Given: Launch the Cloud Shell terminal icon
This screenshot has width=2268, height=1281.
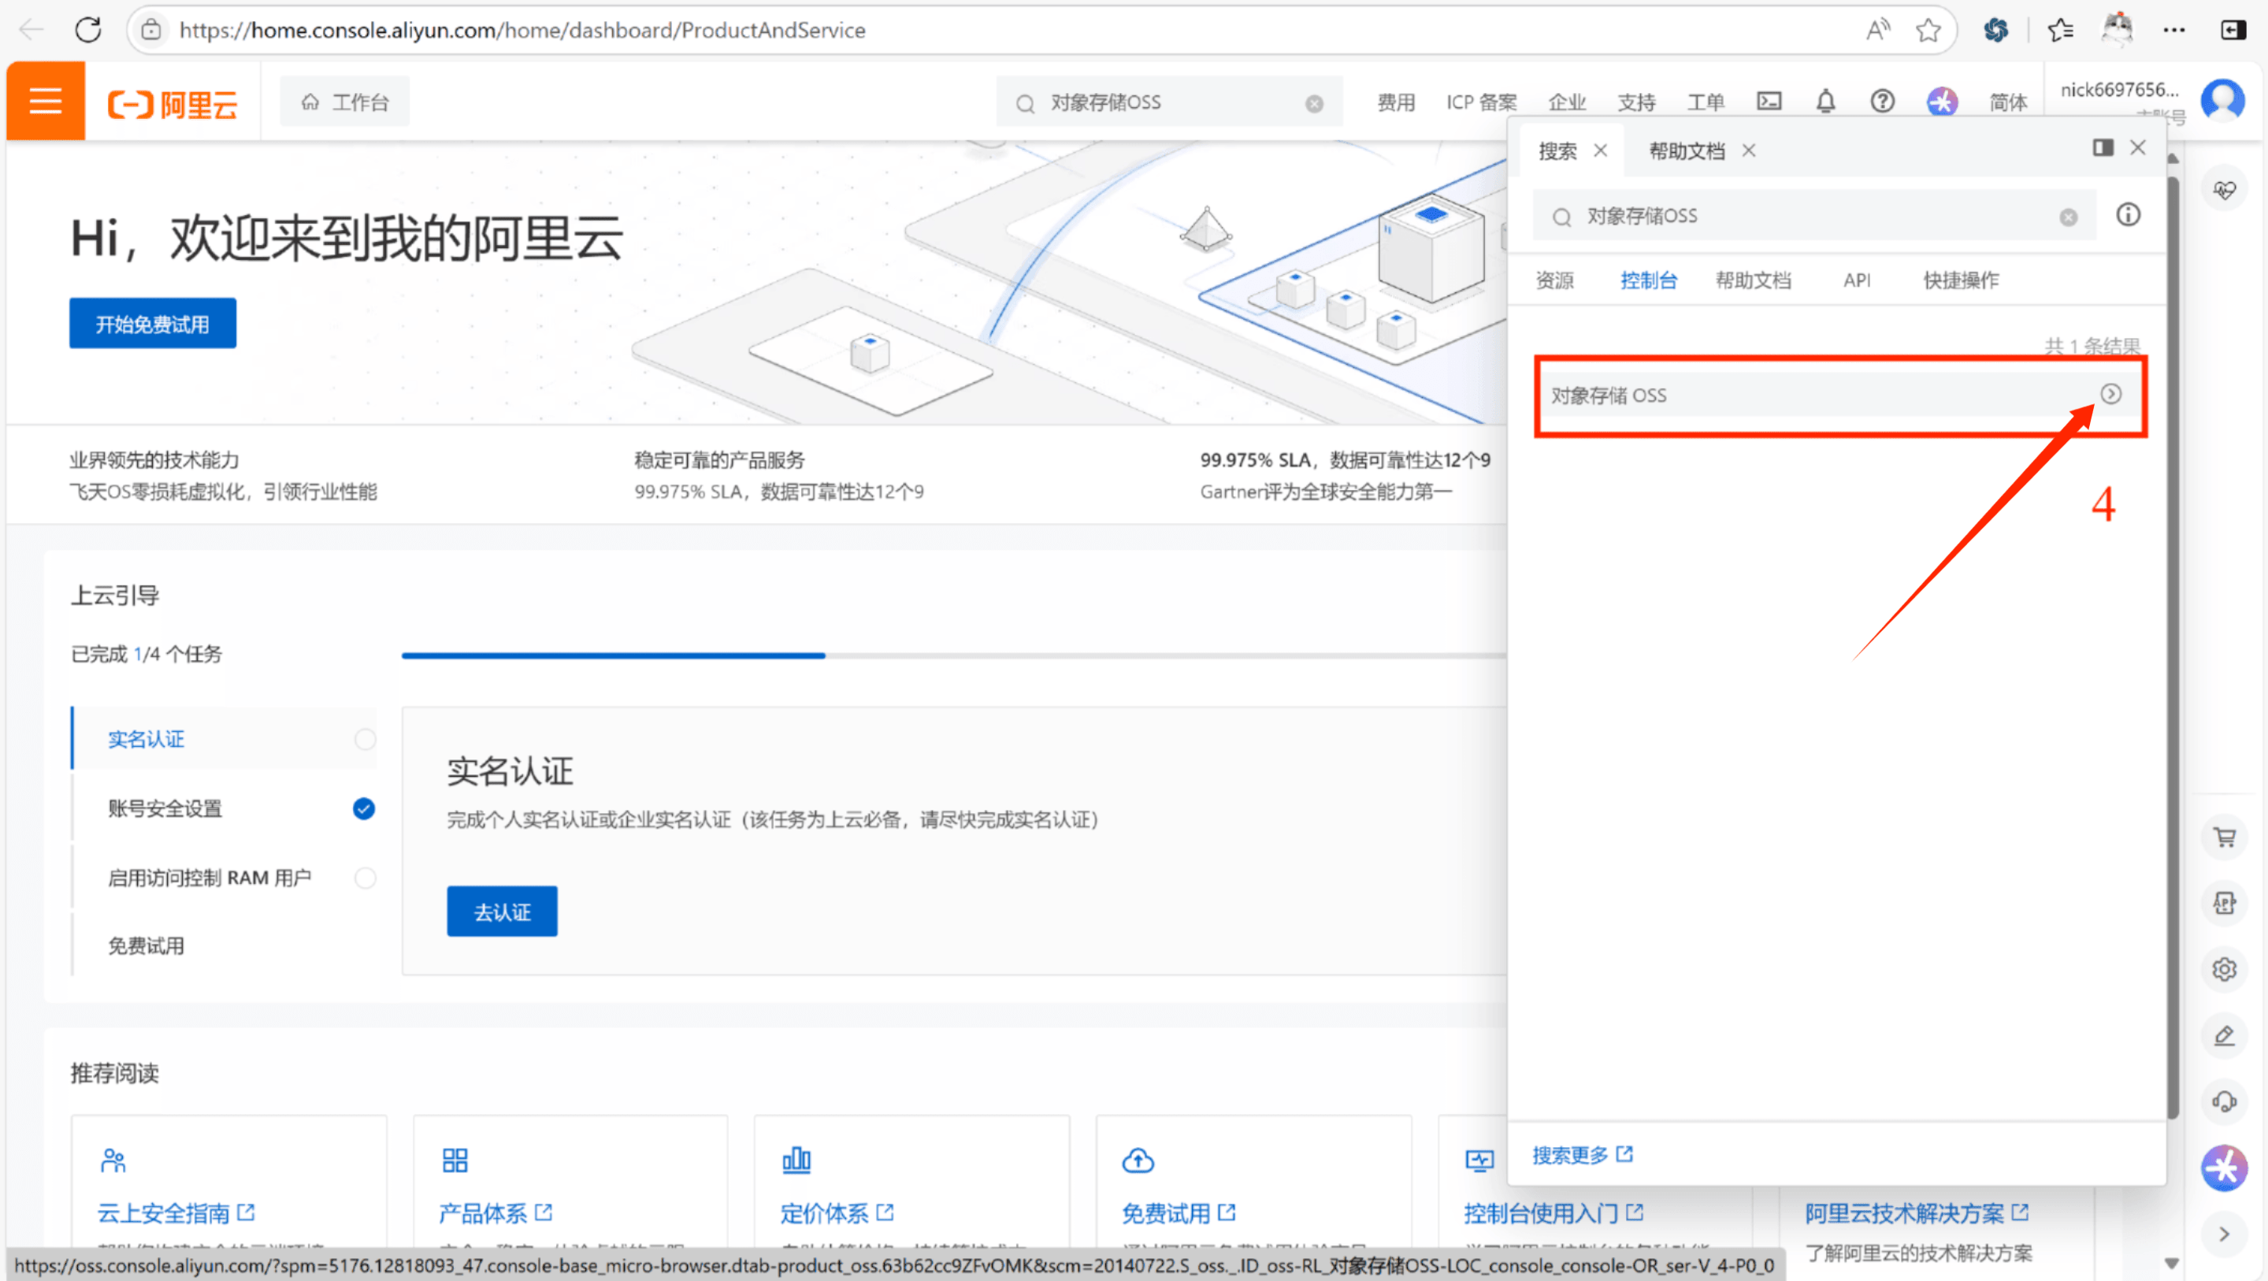Looking at the screenshot, I should tap(1768, 100).
